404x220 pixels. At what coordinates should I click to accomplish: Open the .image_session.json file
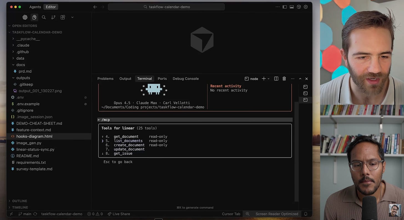34,117
